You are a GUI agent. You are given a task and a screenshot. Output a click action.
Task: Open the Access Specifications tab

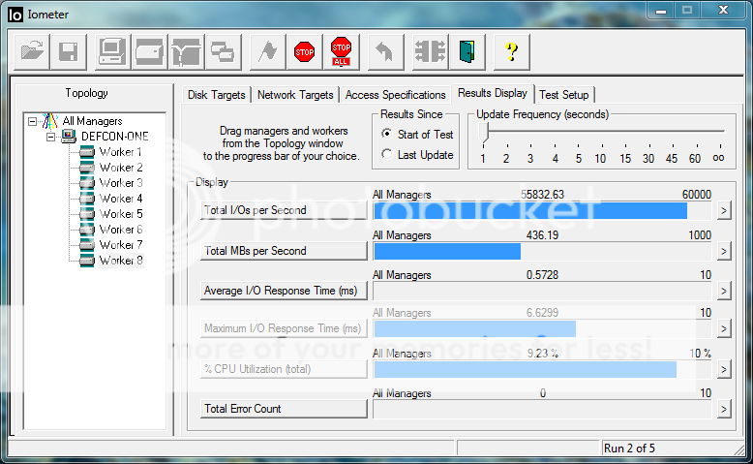click(x=395, y=95)
